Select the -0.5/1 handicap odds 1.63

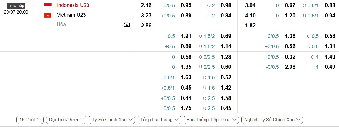186,78
